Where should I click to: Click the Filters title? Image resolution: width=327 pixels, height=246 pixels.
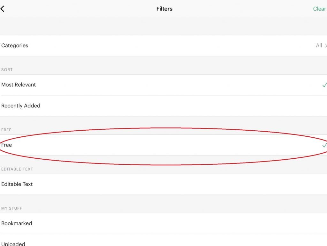[x=164, y=9]
